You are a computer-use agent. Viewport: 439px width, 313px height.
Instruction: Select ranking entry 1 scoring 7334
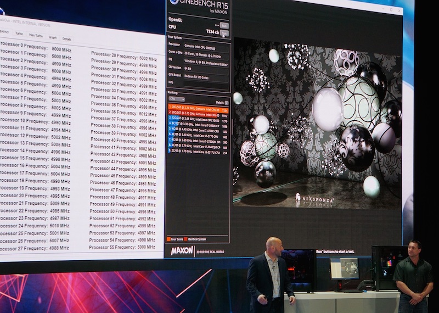click(x=198, y=108)
